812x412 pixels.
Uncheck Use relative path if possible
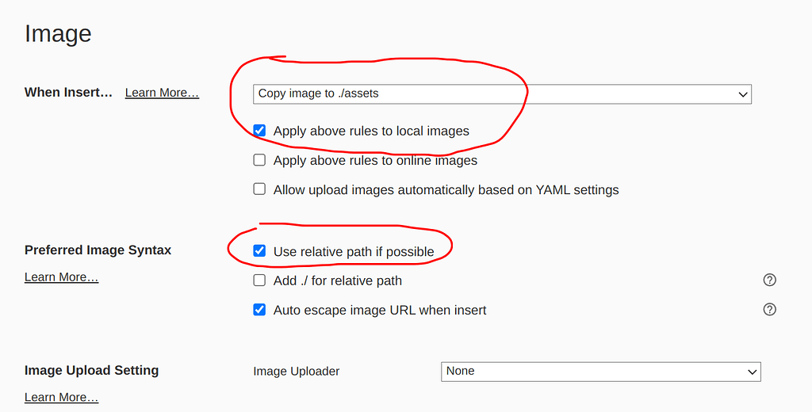[259, 251]
